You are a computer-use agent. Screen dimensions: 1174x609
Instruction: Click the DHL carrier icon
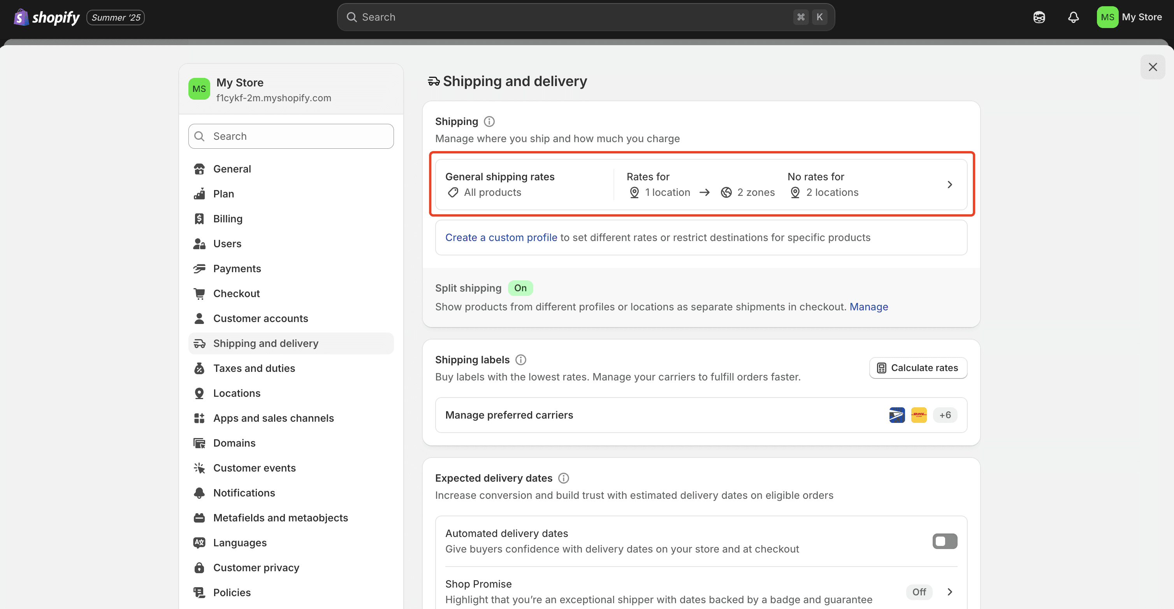[919, 415]
